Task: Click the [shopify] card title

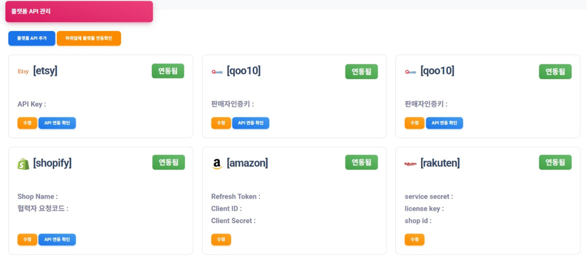Action: [53, 163]
